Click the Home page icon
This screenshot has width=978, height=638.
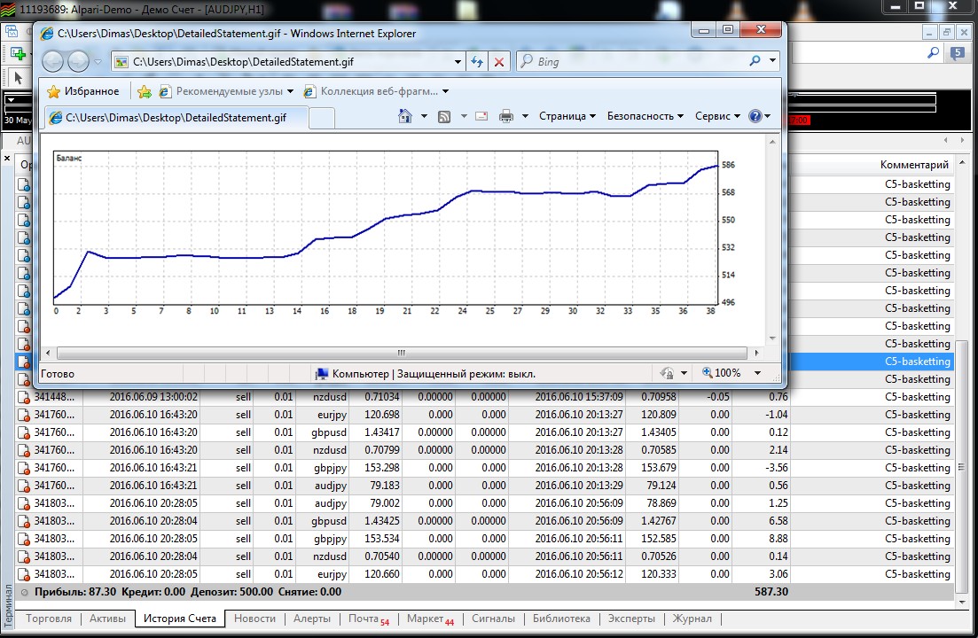coord(405,116)
